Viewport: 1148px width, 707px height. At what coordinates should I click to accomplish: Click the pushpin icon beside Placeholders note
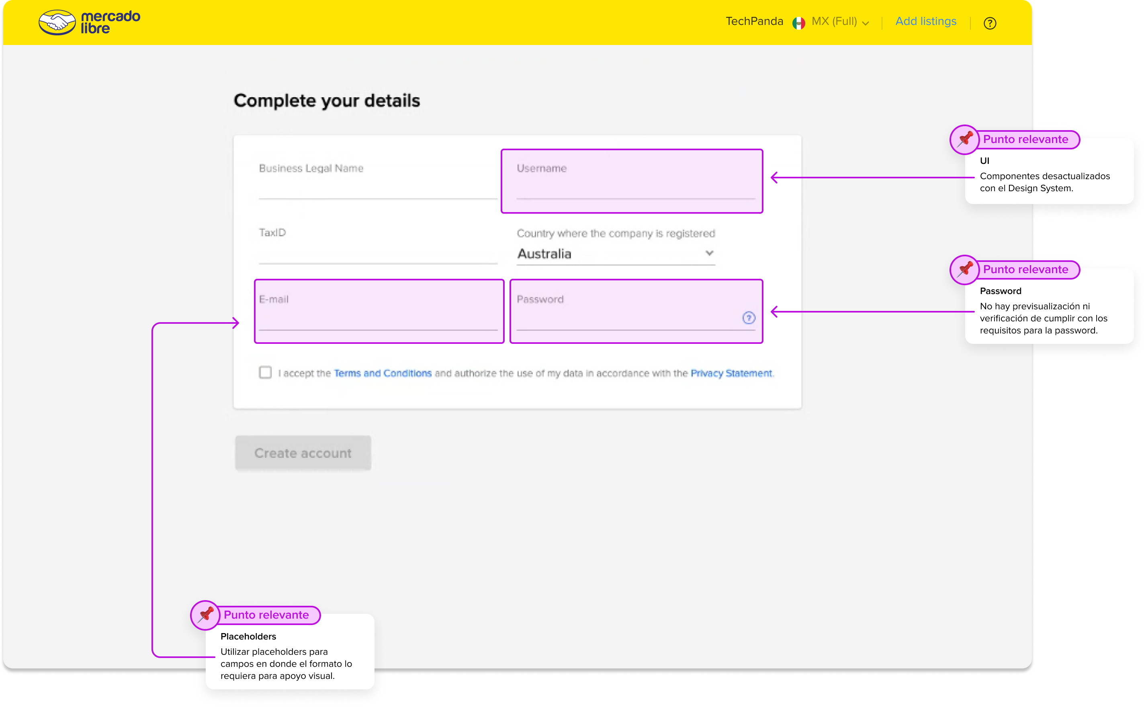[x=205, y=615]
